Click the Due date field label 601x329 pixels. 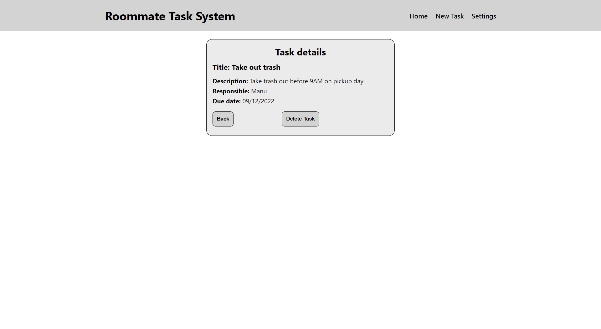tap(226, 101)
